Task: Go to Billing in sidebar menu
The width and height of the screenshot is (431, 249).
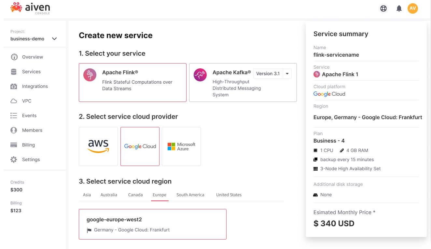Action: 28,145
